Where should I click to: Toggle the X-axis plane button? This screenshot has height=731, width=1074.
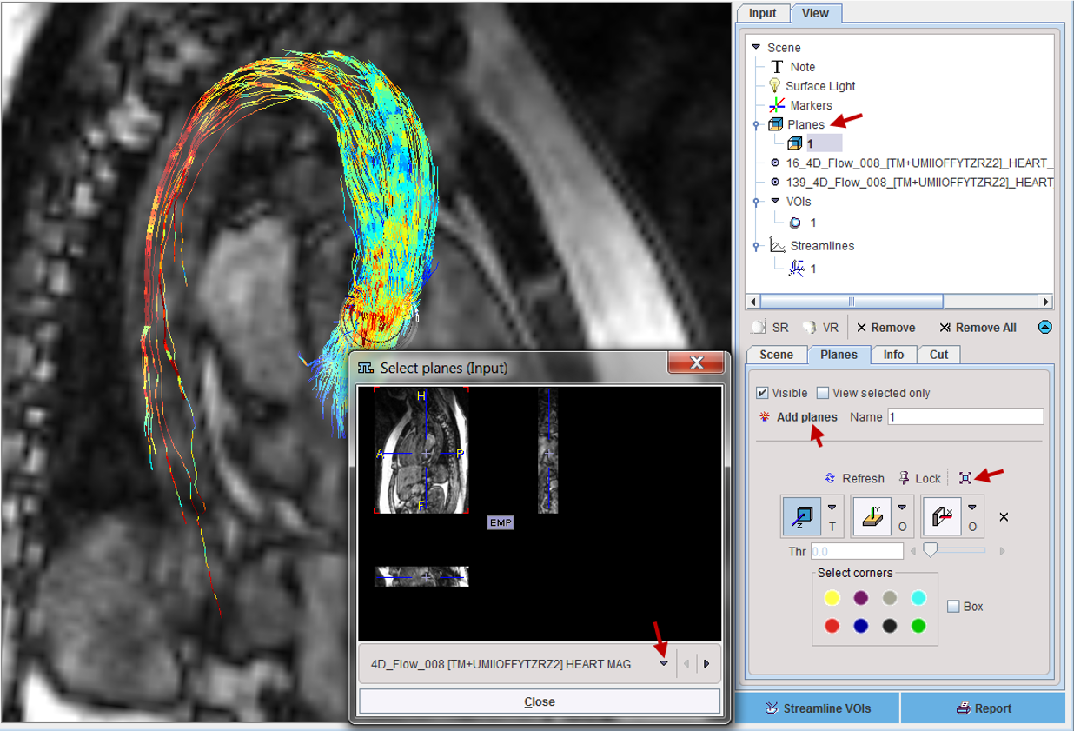pos(942,515)
